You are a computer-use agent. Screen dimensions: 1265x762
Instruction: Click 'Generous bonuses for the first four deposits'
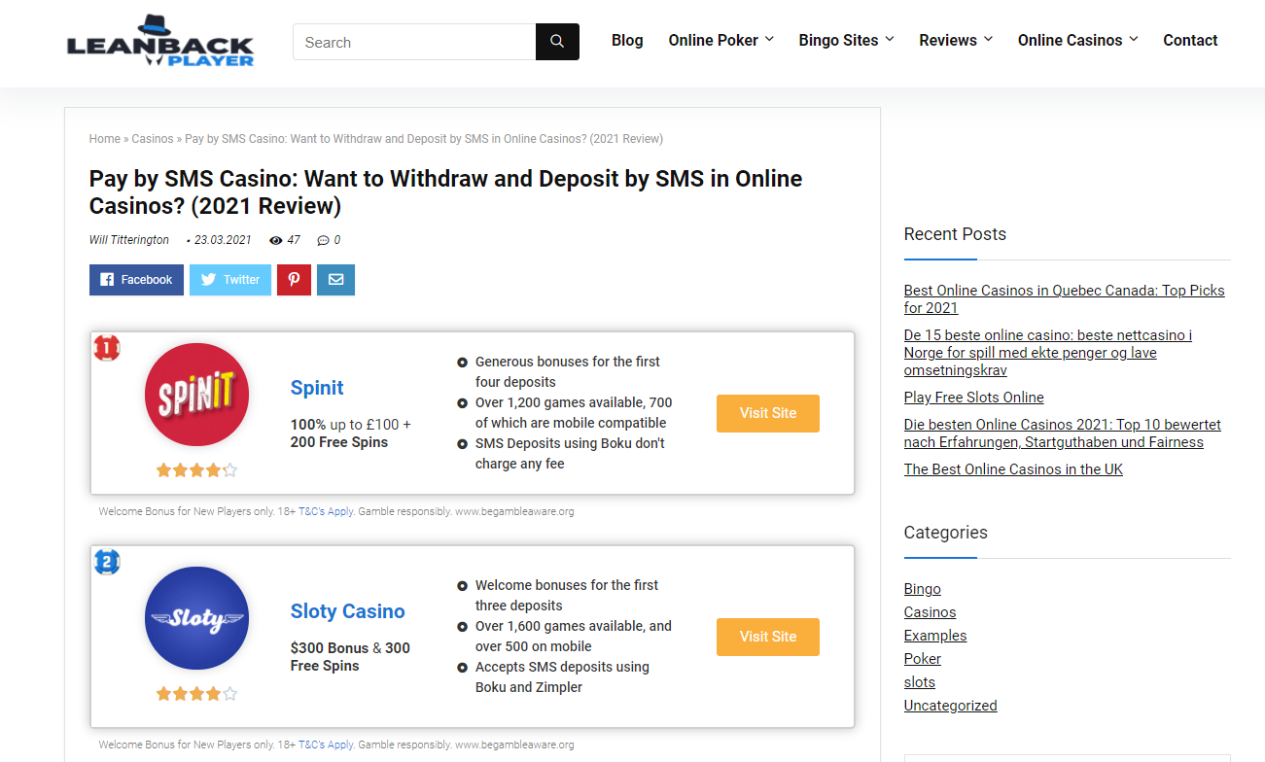click(567, 371)
